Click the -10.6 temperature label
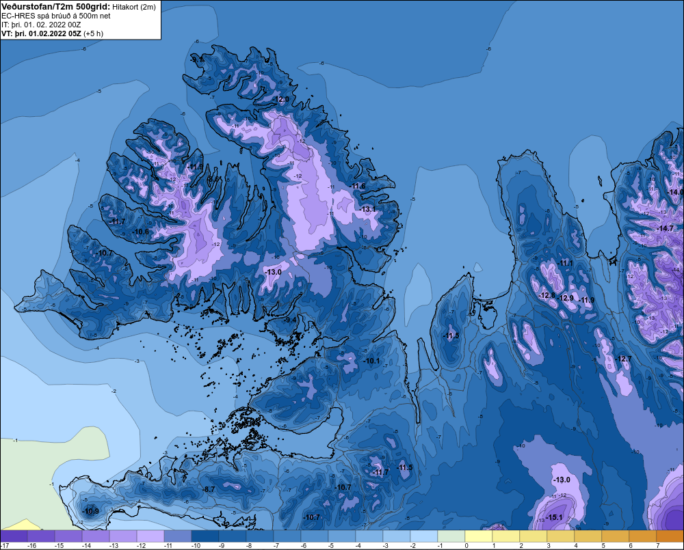 click(x=141, y=232)
